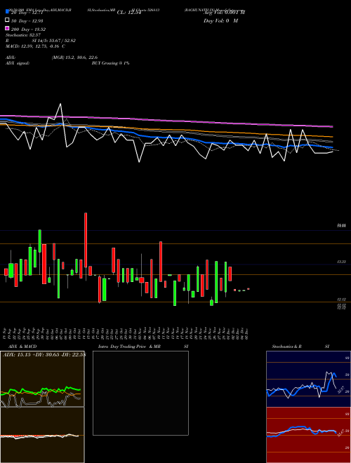Click the magenta 200 Day legend swatch
The height and width of the screenshot is (463, 351).
7,28
